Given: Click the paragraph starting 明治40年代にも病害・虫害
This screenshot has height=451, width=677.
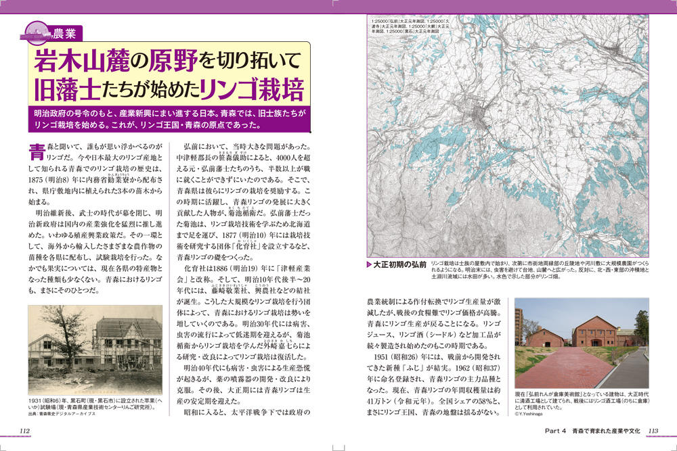Looking at the screenshot, I should tap(244, 385).
